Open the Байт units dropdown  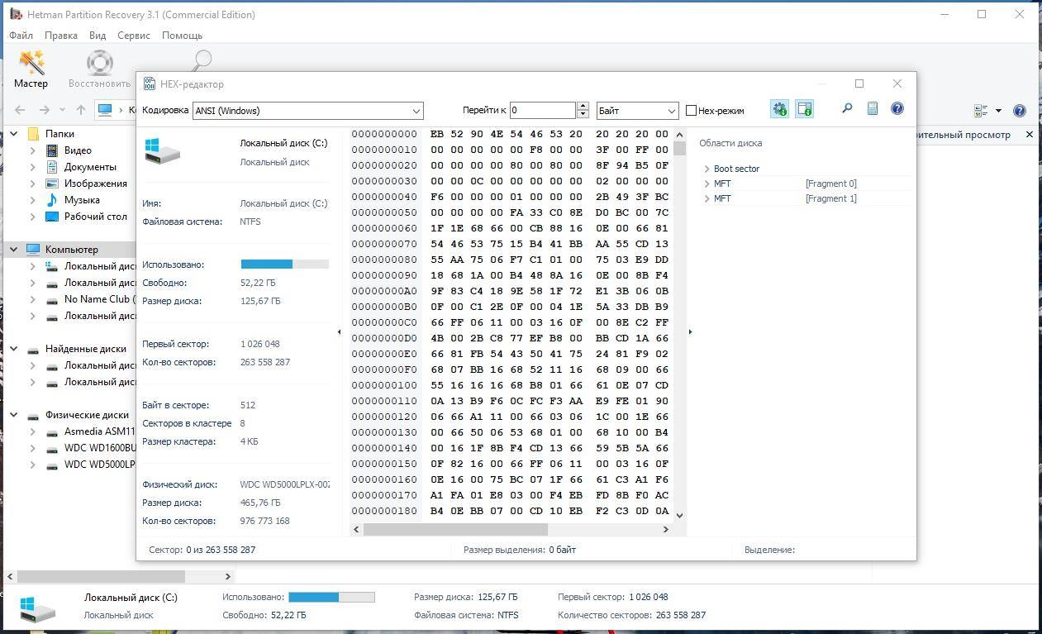(637, 110)
